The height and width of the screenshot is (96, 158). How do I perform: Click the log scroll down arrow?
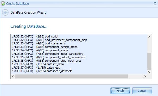pyautogui.click(x=149, y=72)
